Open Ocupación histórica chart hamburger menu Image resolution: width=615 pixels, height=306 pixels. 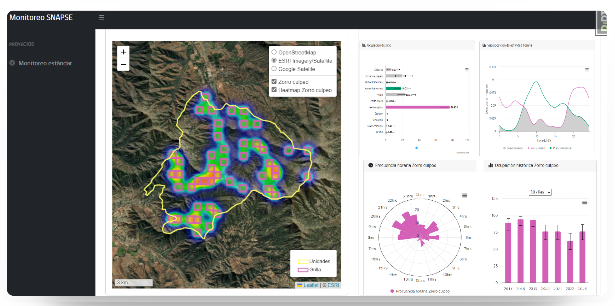584,203
